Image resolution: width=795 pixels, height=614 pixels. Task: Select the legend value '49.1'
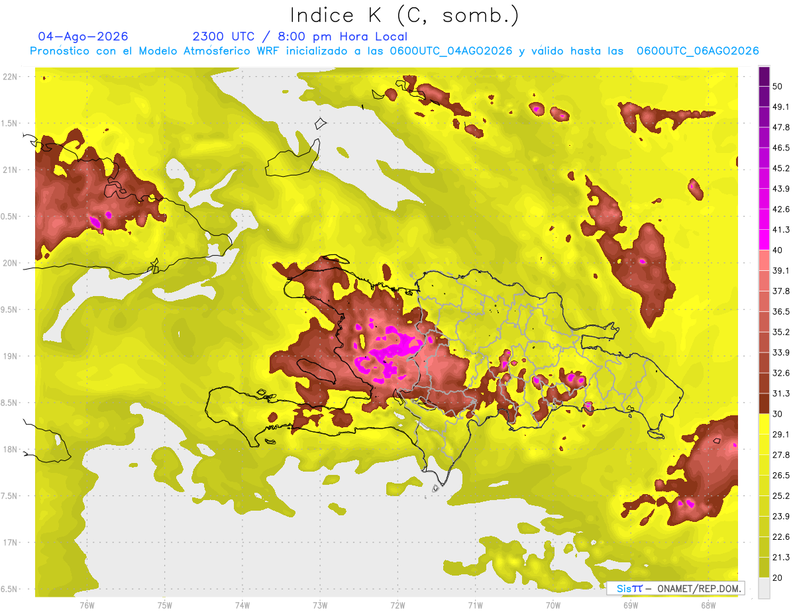click(x=782, y=107)
